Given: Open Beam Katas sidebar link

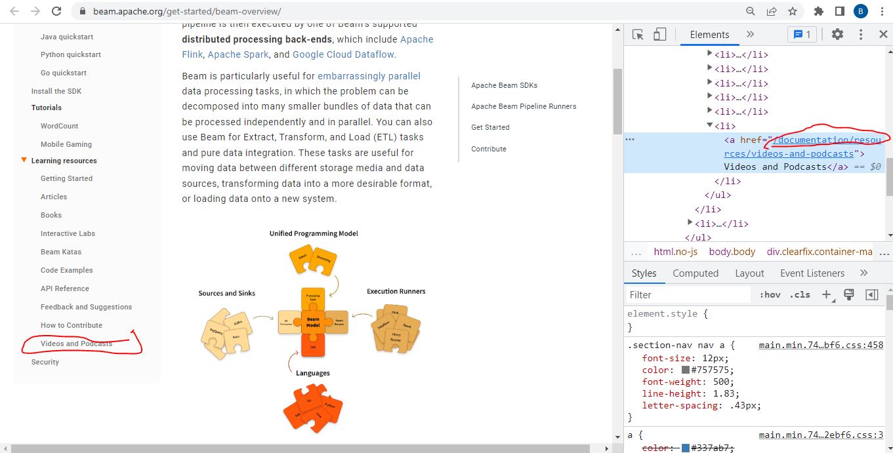Looking at the screenshot, I should (61, 252).
